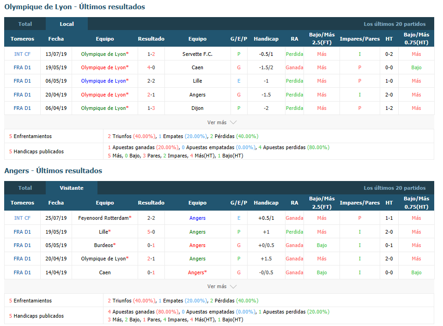The width and height of the screenshot is (443, 326).
Task: Click Torneros header in Lyon table
Action: pyautogui.click(x=22, y=39)
